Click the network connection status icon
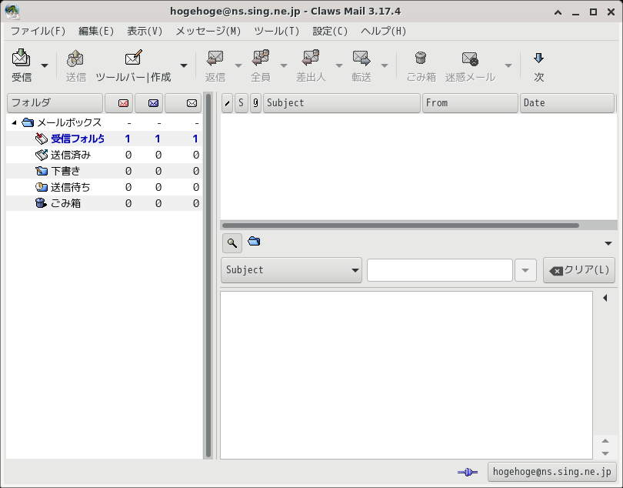Viewport: 623px width, 488px height. (x=468, y=472)
